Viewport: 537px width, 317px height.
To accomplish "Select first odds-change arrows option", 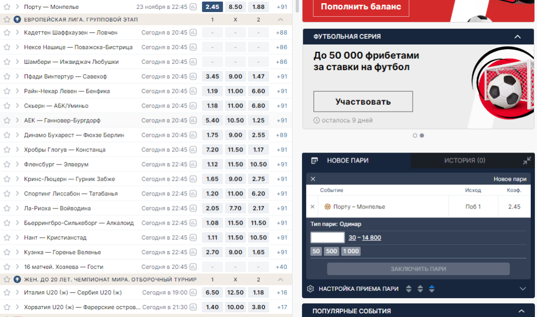I will 409,289.
